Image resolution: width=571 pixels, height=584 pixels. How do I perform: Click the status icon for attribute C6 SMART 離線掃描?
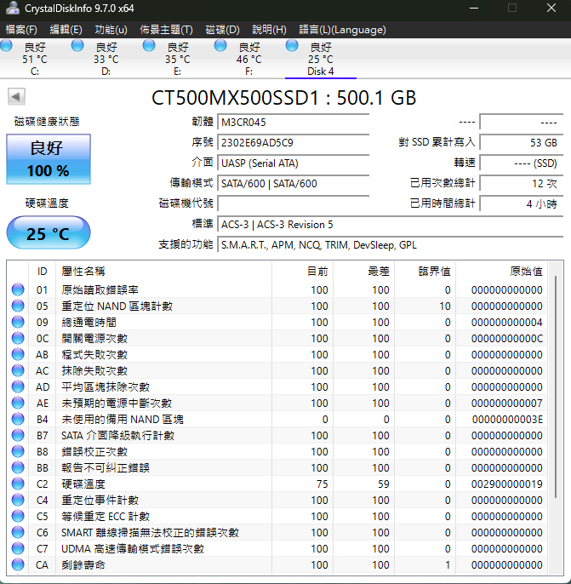point(18,532)
